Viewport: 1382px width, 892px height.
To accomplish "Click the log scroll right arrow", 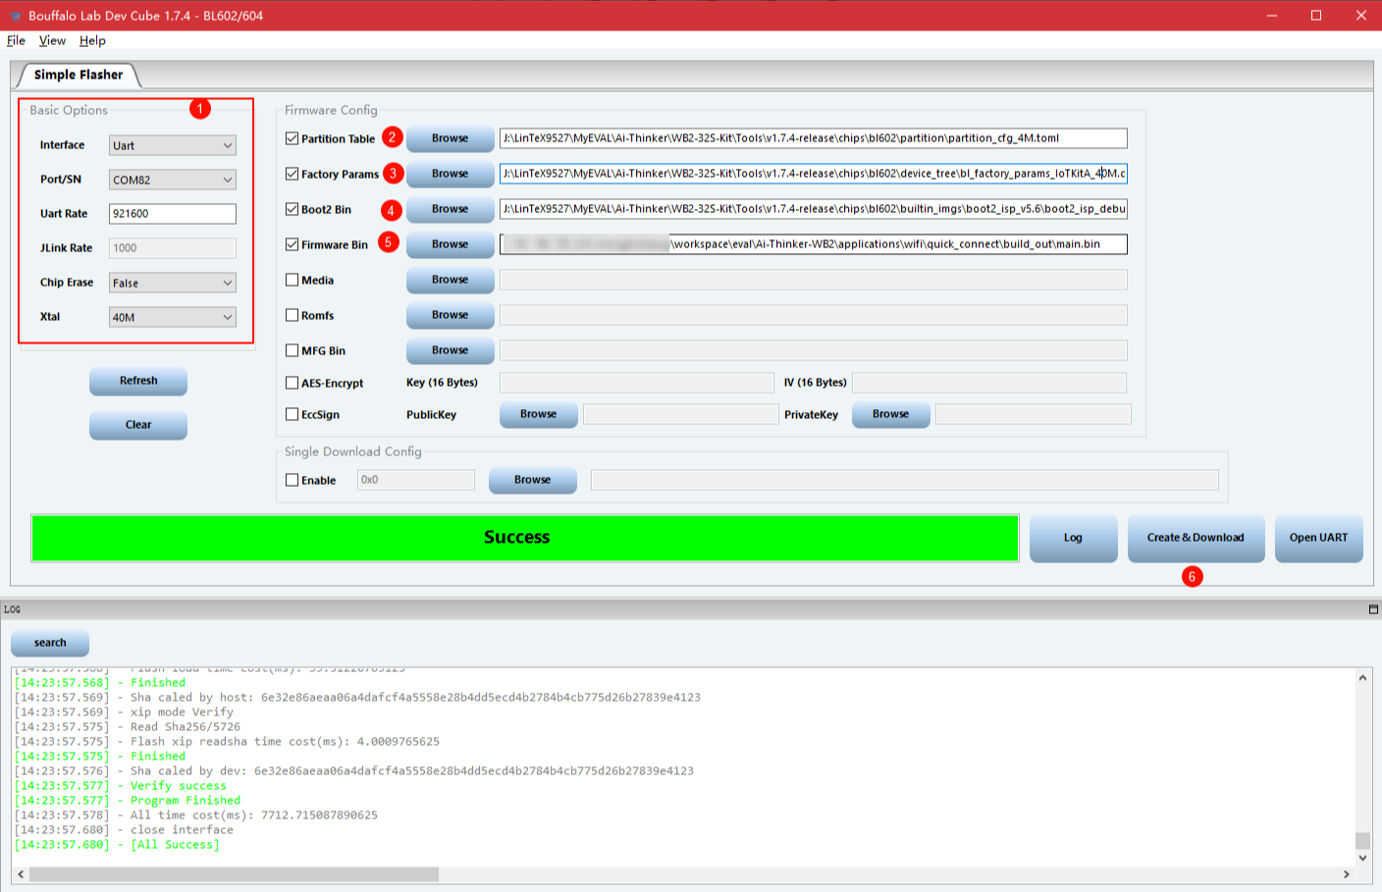I will (1347, 873).
